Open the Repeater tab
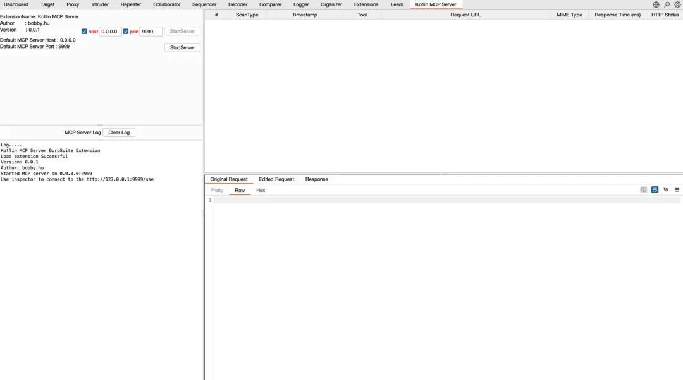 131,4
